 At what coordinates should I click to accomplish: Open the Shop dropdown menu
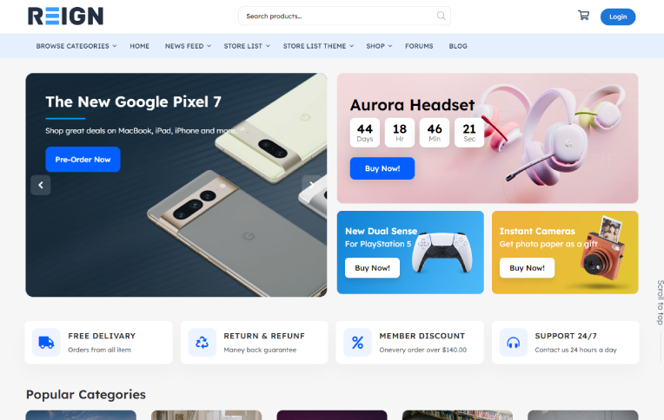tap(379, 46)
